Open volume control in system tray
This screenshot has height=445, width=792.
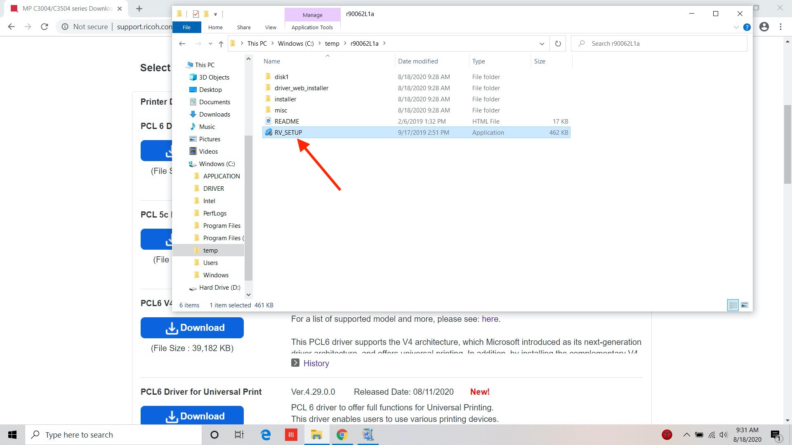coord(724,435)
